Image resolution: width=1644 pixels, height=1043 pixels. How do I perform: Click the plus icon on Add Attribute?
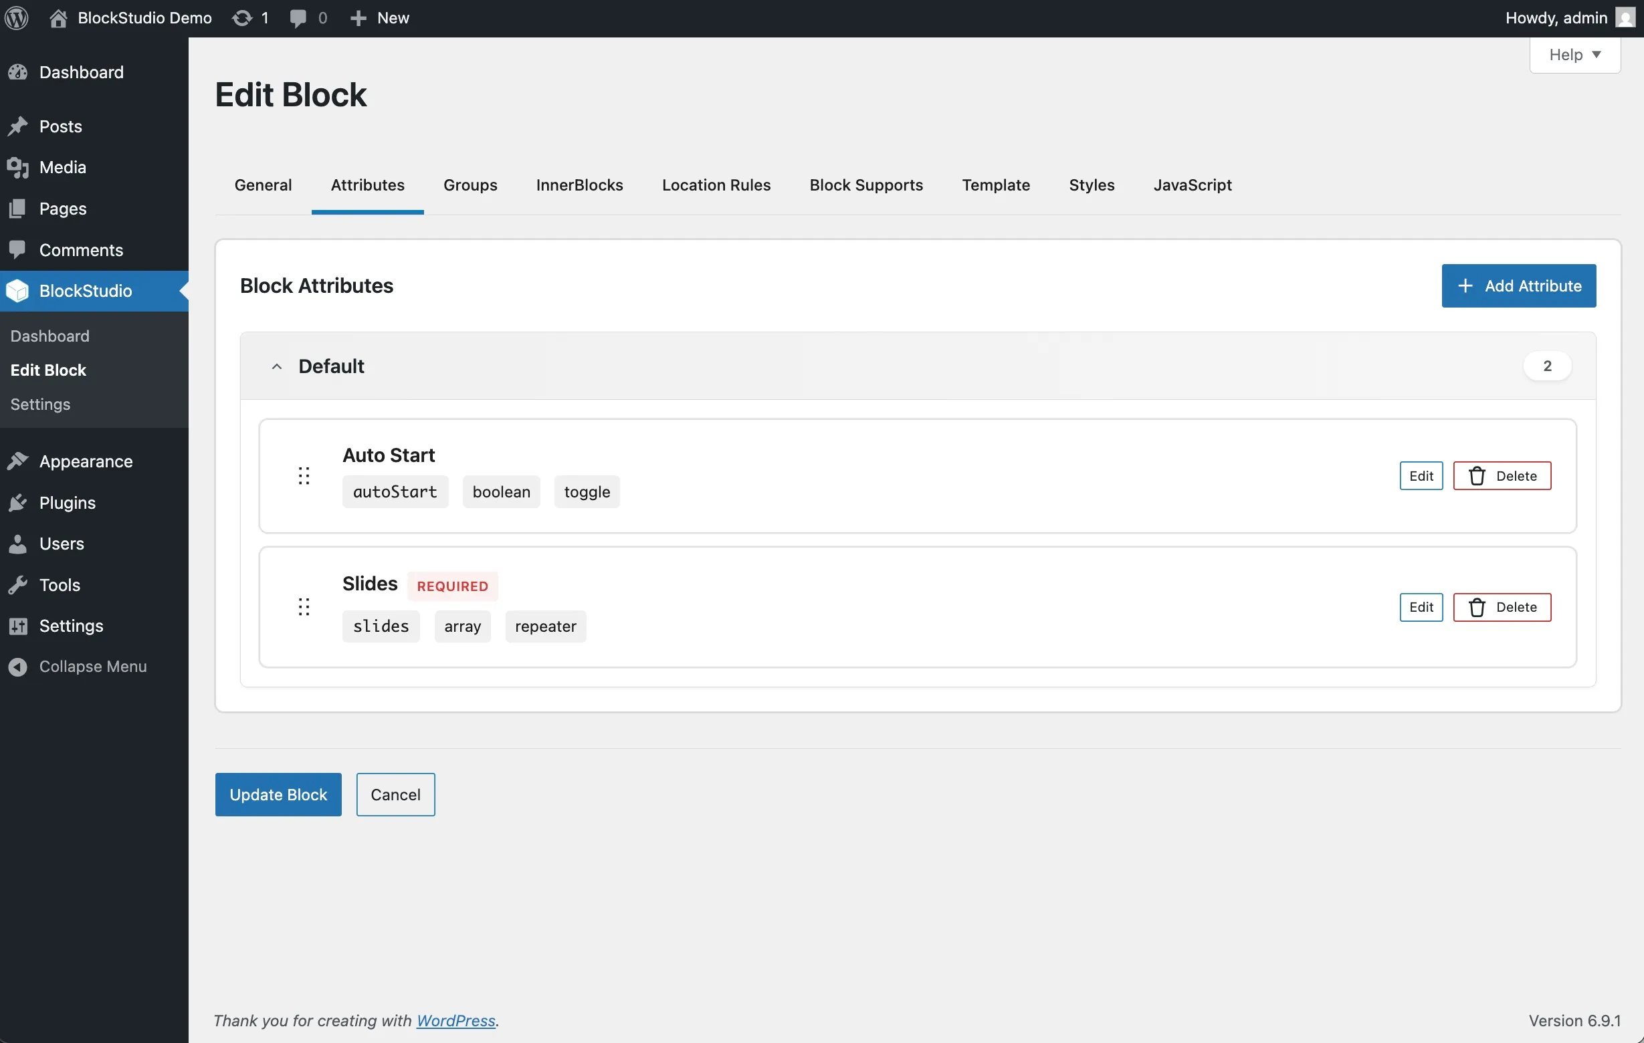(1465, 285)
